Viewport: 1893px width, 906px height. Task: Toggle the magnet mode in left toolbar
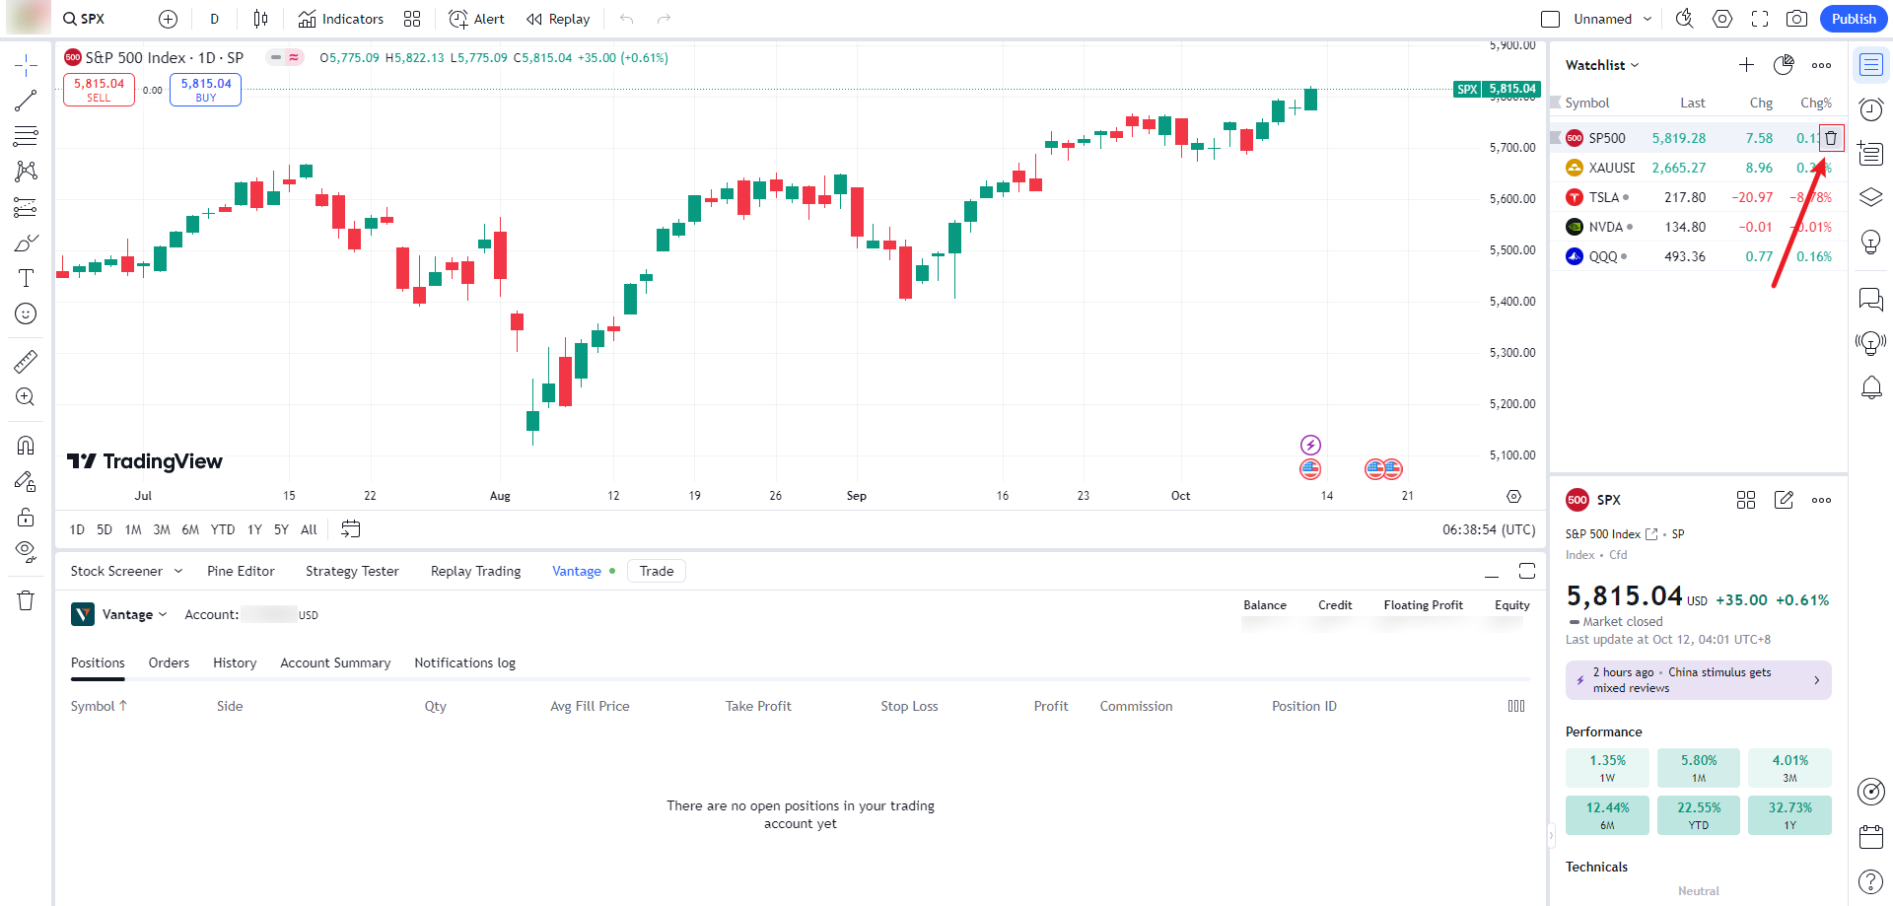26,445
